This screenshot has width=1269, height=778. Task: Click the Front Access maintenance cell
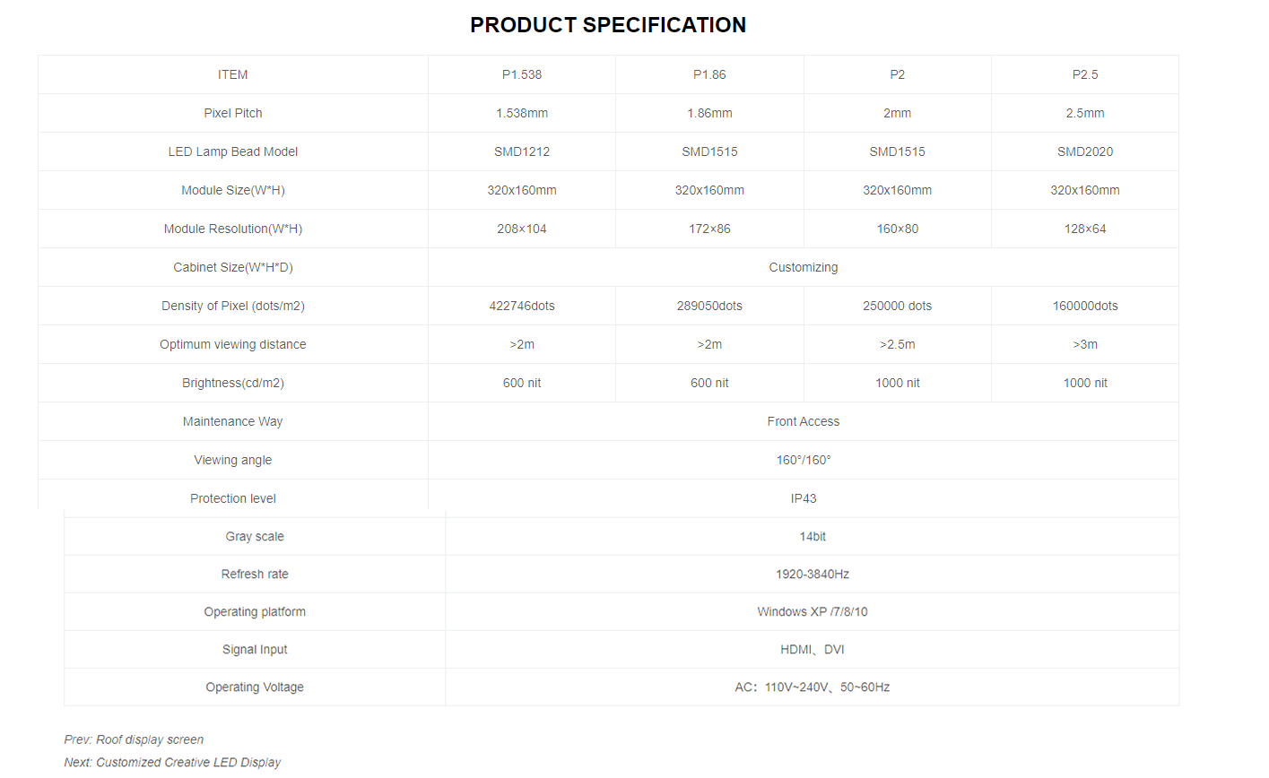tap(804, 421)
